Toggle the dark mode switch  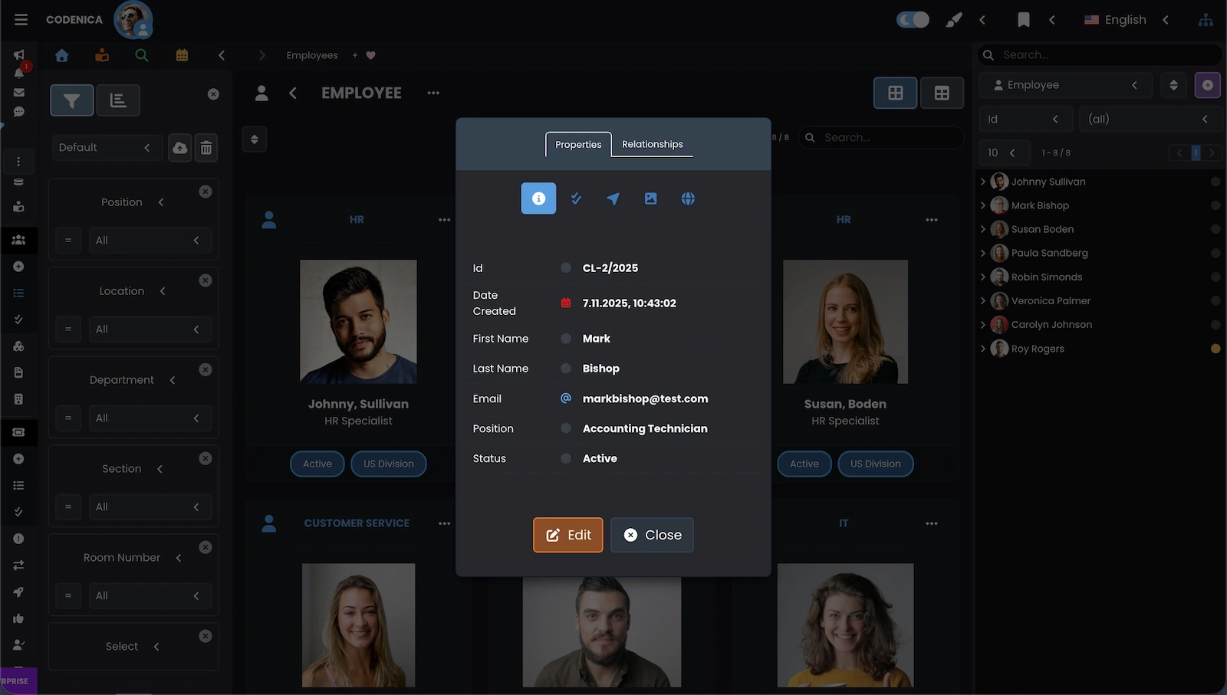913,20
